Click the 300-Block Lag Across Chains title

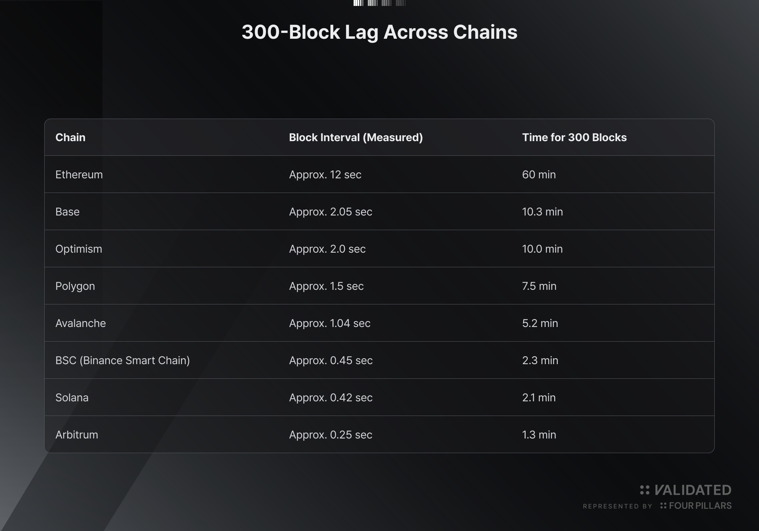click(x=379, y=32)
